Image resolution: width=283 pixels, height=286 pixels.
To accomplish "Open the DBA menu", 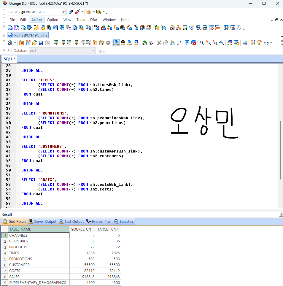I will coord(93,20).
